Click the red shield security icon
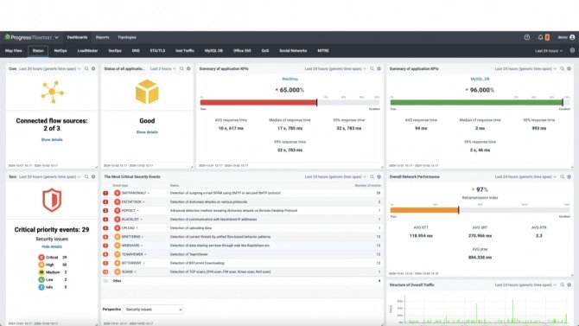 [x=52, y=200]
